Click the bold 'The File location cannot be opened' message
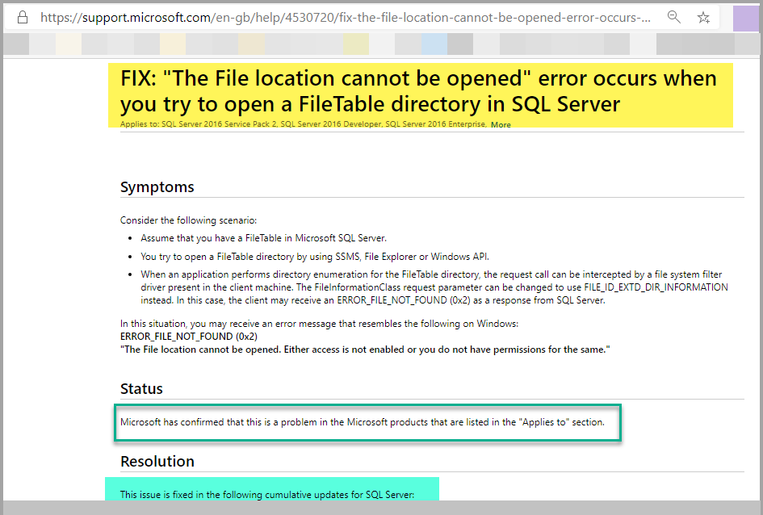 click(x=365, y=350)
